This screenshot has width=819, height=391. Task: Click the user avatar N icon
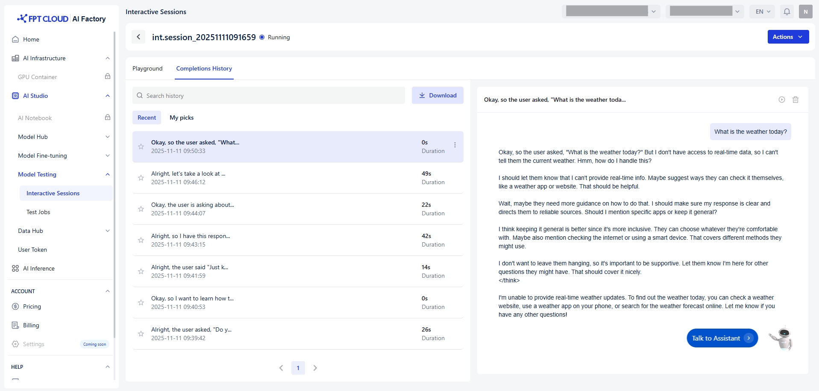[x=805, y=12]
